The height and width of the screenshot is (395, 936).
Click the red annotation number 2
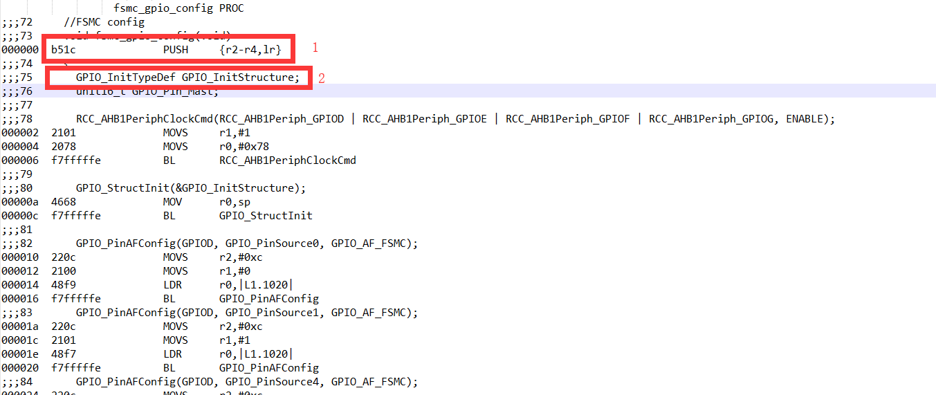321,78
